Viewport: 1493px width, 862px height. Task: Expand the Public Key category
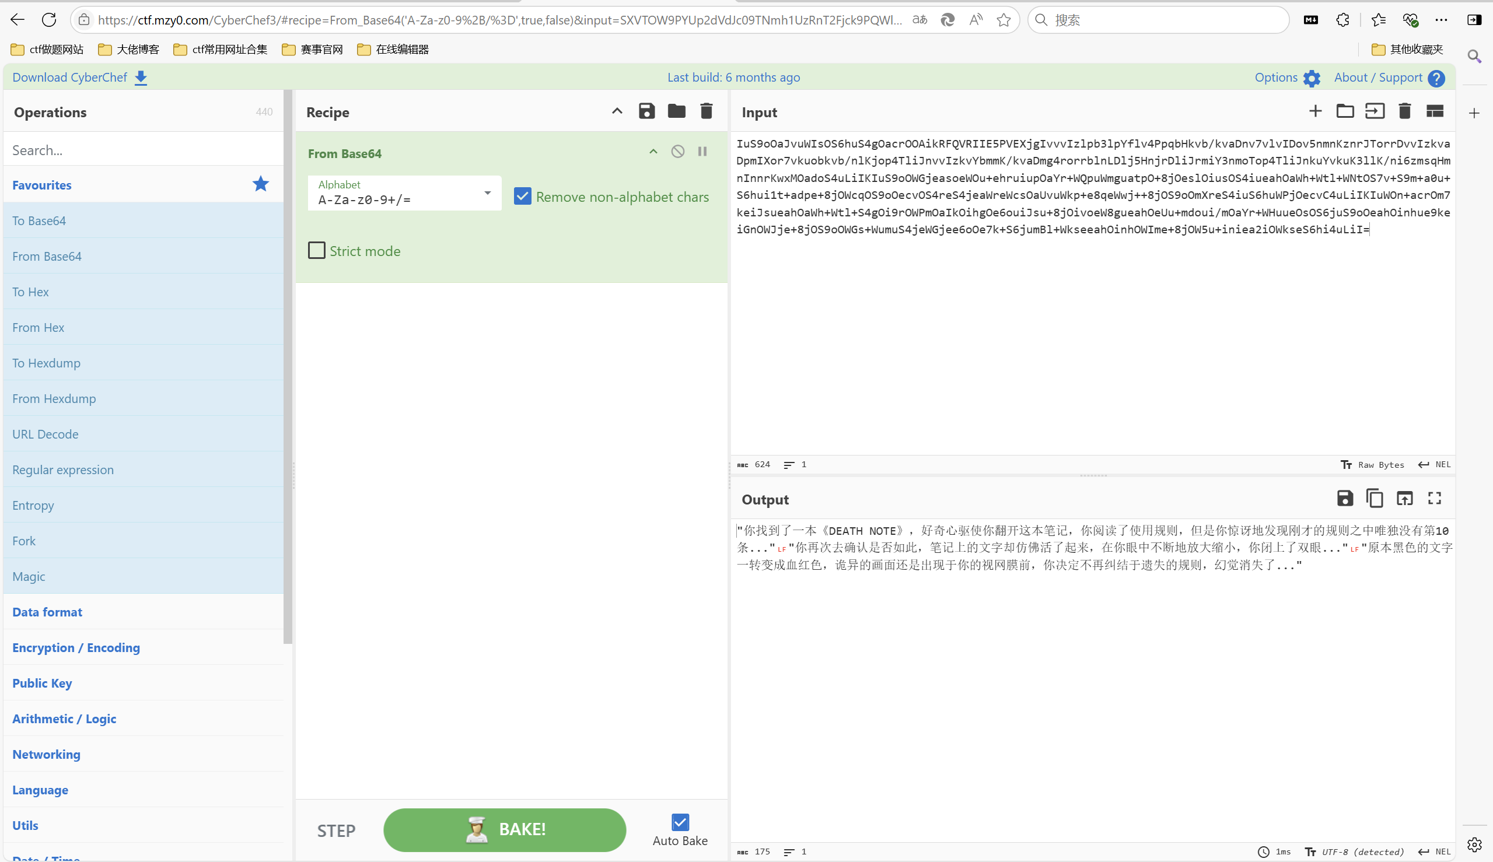[42, 682]
